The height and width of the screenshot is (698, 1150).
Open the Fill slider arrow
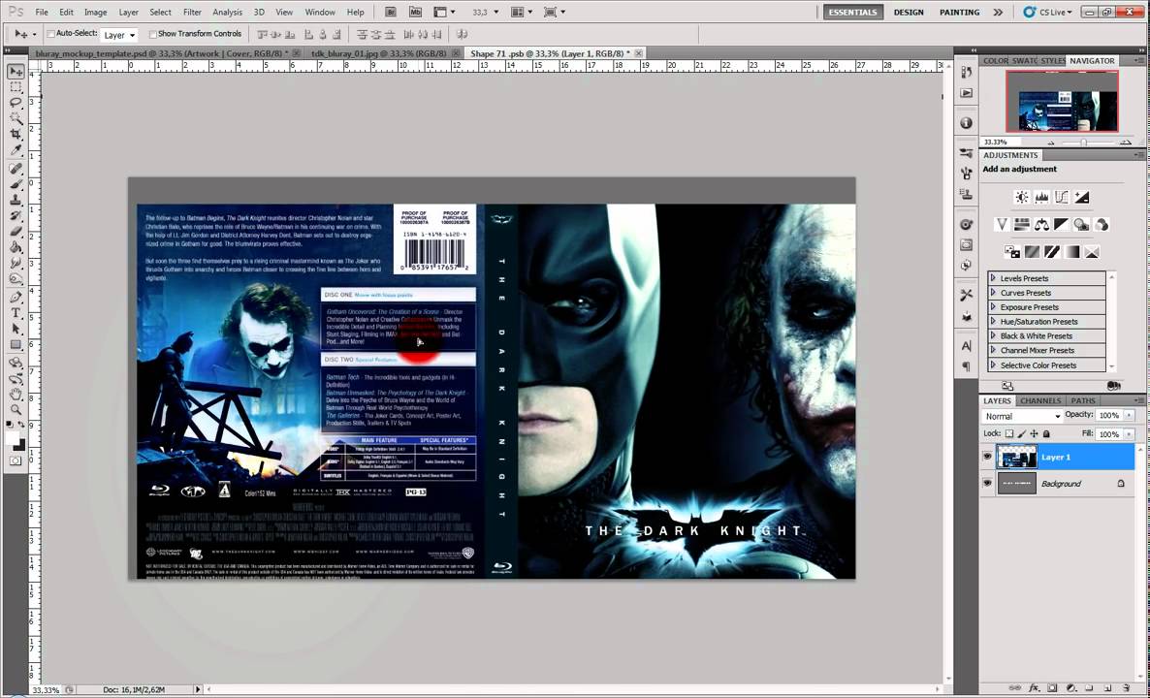pos(1128,434)
